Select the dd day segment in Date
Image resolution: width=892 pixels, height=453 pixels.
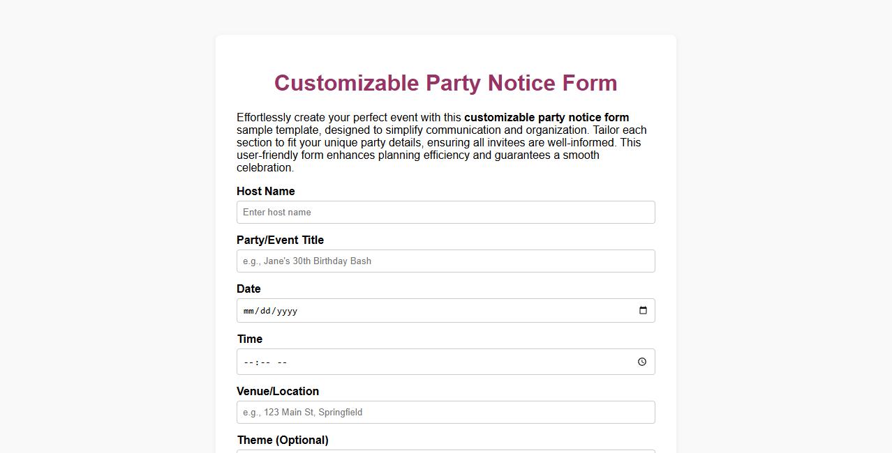point(266,311)
